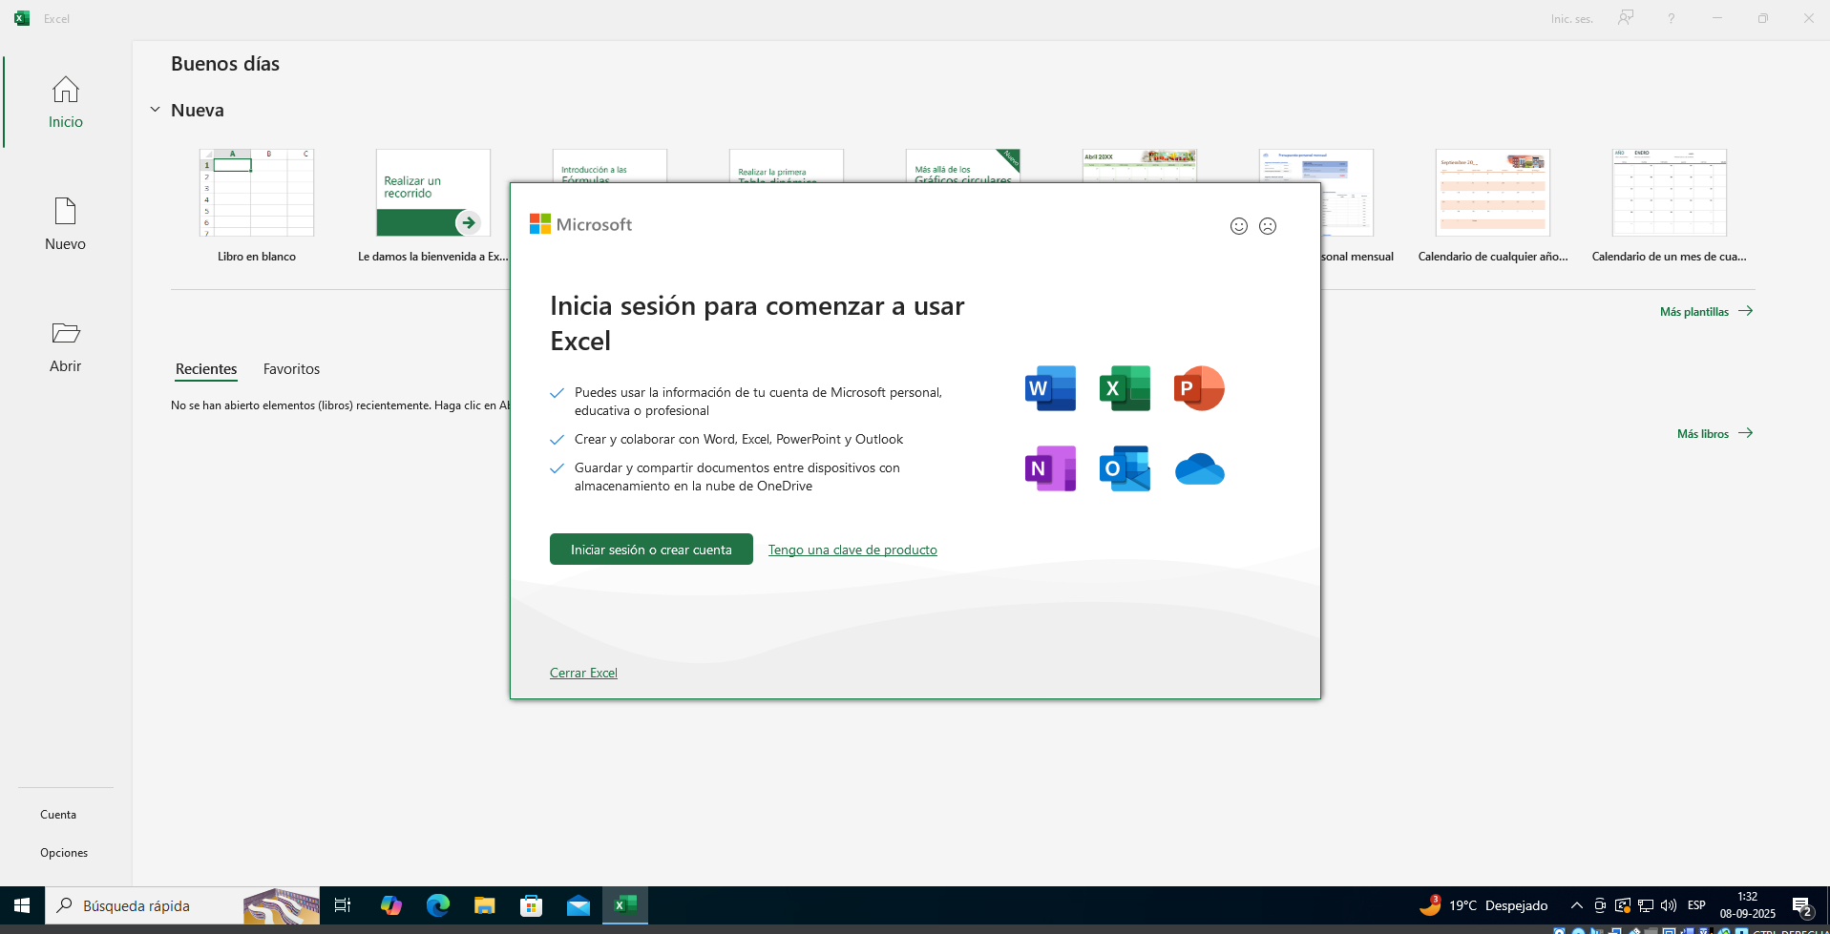Open the notification center icon

click(x=1802, y=906)
